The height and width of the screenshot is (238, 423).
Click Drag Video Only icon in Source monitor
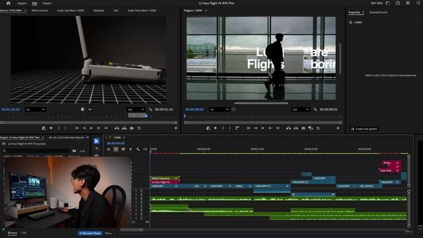pos(82,109)
